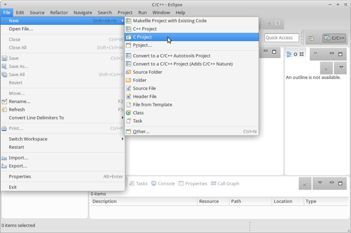Image resolution: width=351 pixels, height=233 pixels.
Task: Open the Project menu
Action: coord(125,13)
